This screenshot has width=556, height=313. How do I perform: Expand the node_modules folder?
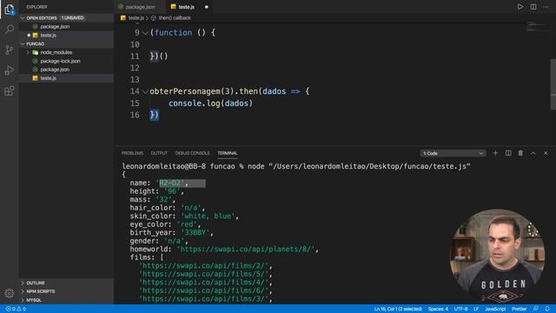(x=28, y=52)
